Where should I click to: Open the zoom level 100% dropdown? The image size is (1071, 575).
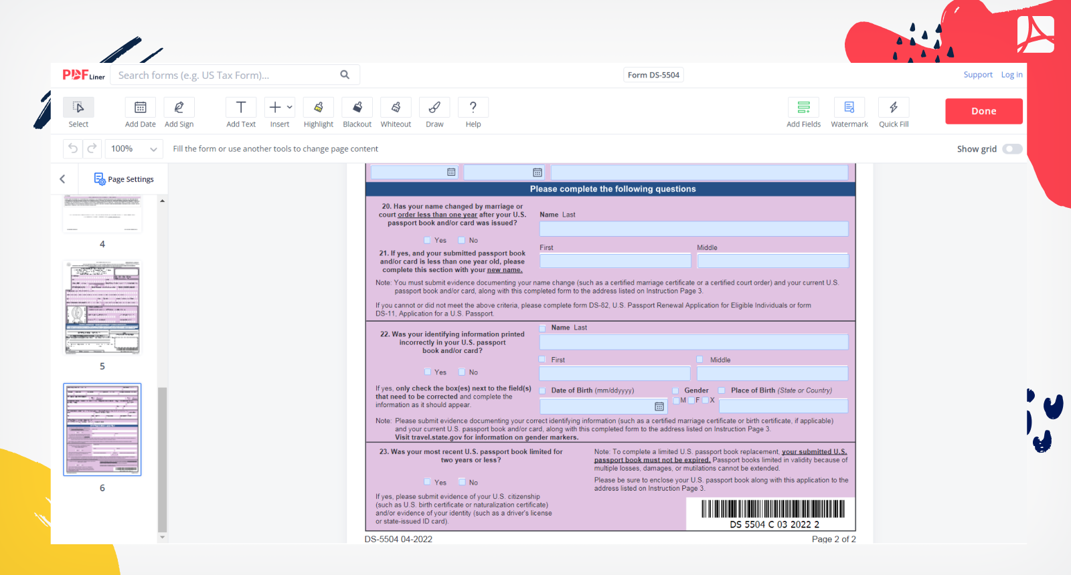[x=134, y=148]
